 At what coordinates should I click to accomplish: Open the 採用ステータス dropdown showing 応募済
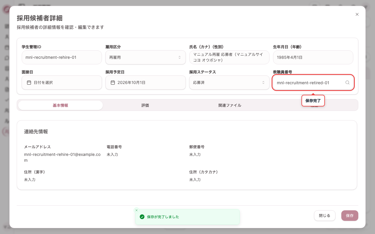click(229, 83)
